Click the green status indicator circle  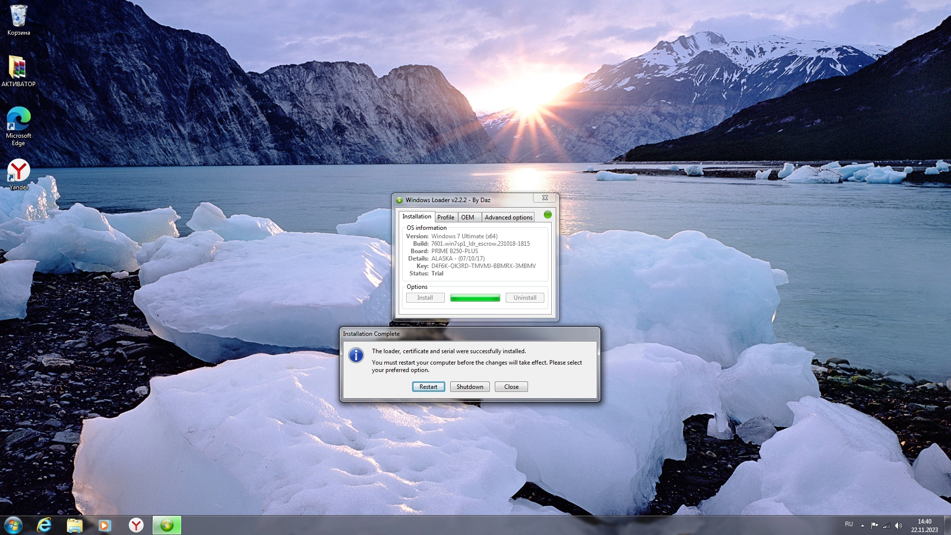547,214
